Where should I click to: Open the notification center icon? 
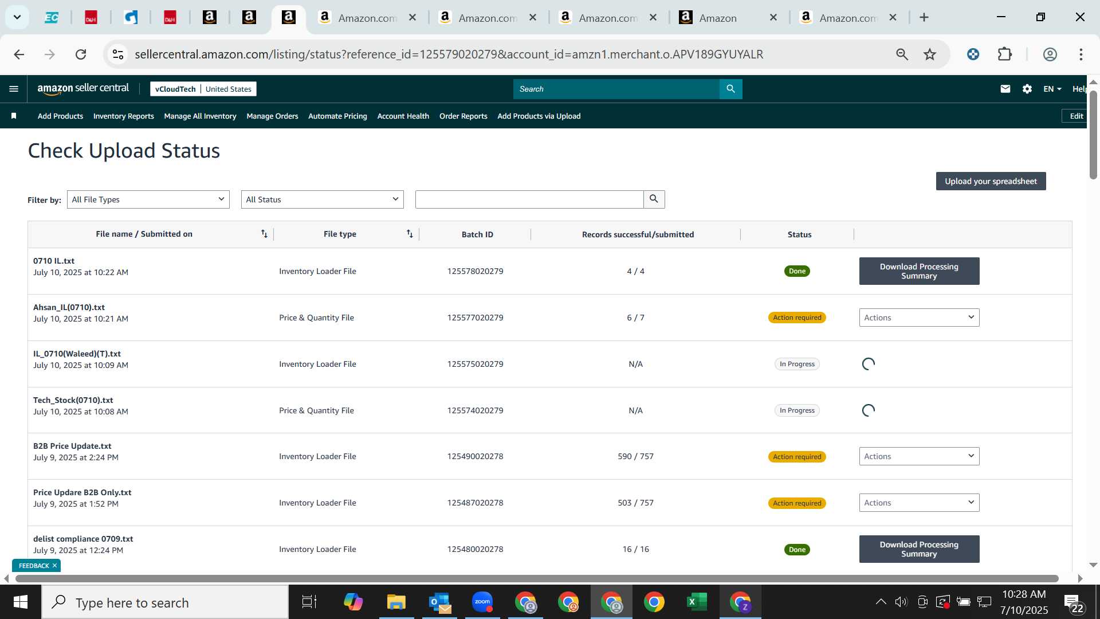[1074, 604]
